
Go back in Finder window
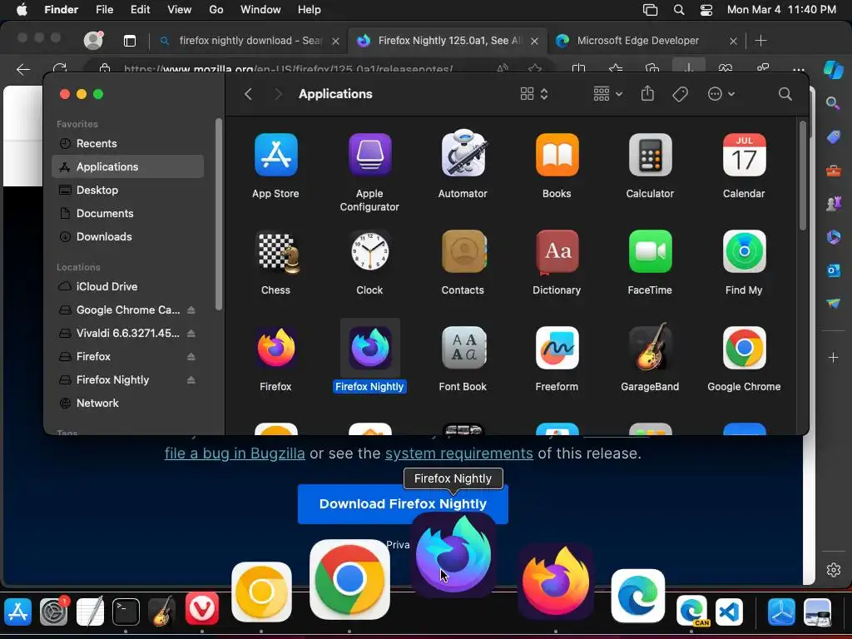248,94
